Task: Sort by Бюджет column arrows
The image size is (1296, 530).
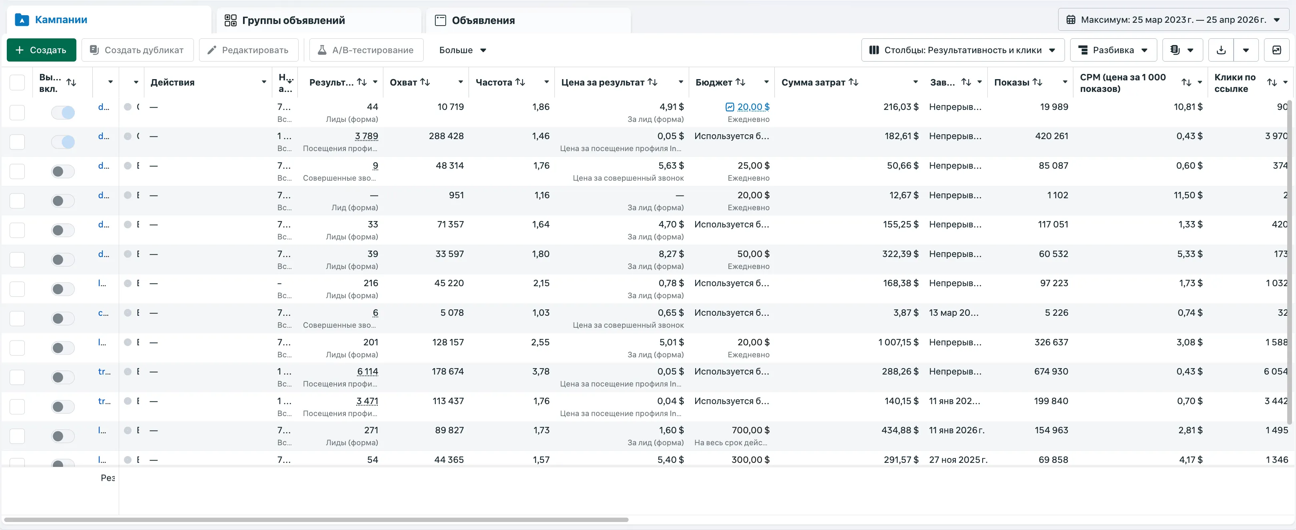Action: (740, 82)
